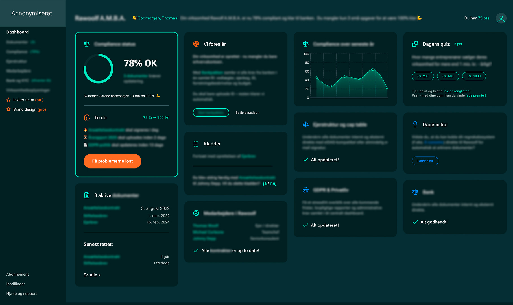The image size is (513, 305).
Task: Open the user profile avatar icon
Action: tap(501, 18)
